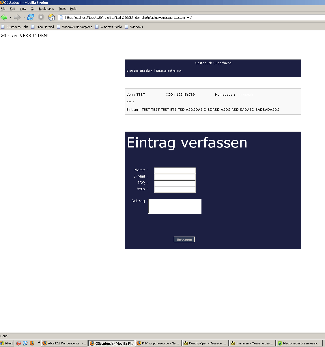Go to the Home page icon

[x=51, y=17]
